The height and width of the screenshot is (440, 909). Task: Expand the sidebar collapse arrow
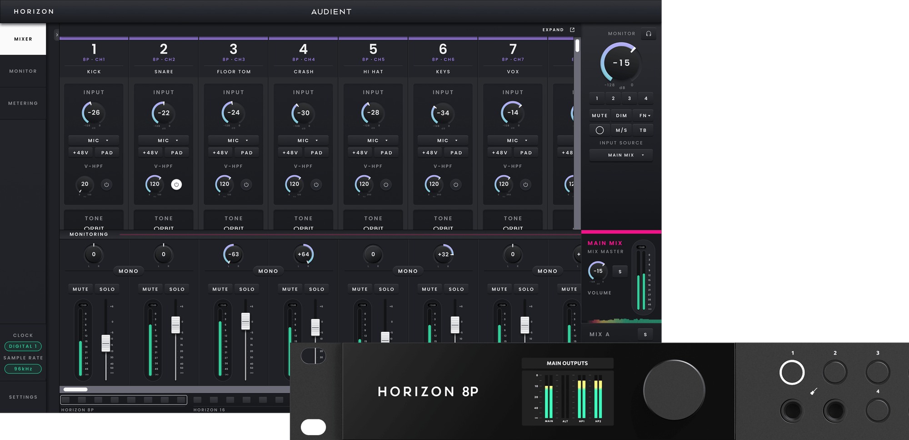coord(57,35)
